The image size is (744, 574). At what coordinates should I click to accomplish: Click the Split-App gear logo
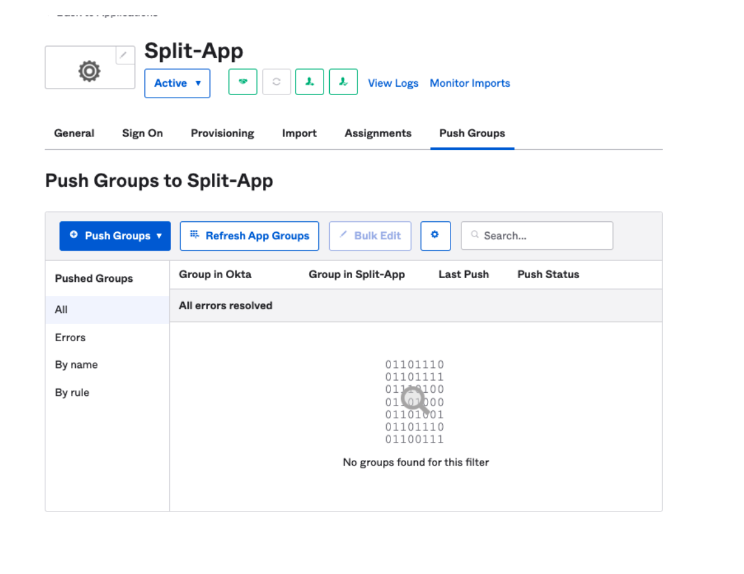click(89, 71)
